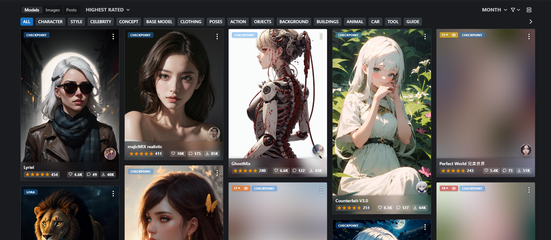Viewport: 551px width, 240px height.
Task: Open the Lyriel creator avatar
Action: coord(110,154)
